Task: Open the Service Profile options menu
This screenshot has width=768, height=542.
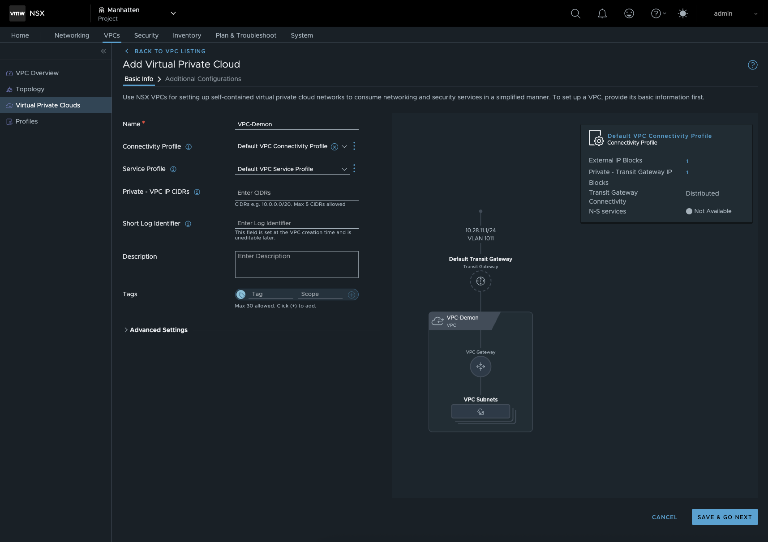Action: (354, 169)
